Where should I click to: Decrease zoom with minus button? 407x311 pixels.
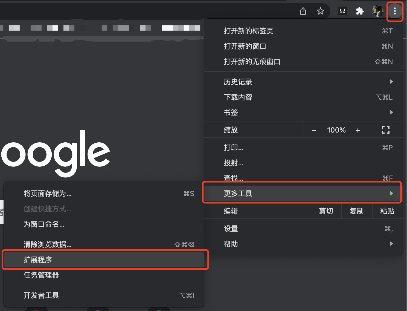tap(314, 130)
